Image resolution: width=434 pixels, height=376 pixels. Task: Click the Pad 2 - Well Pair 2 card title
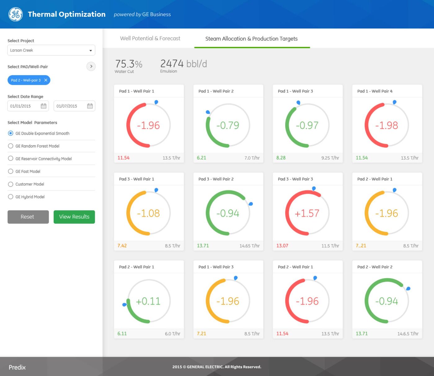pos(375,267)
